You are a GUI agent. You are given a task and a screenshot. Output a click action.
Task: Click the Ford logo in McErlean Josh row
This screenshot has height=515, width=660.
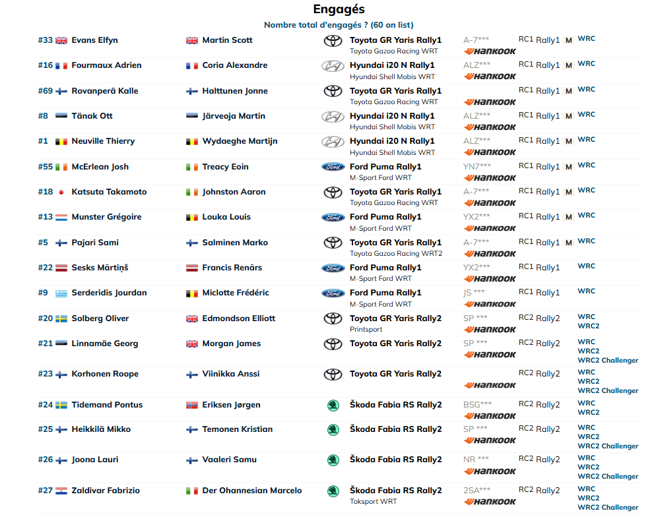(x=333, y=167)
